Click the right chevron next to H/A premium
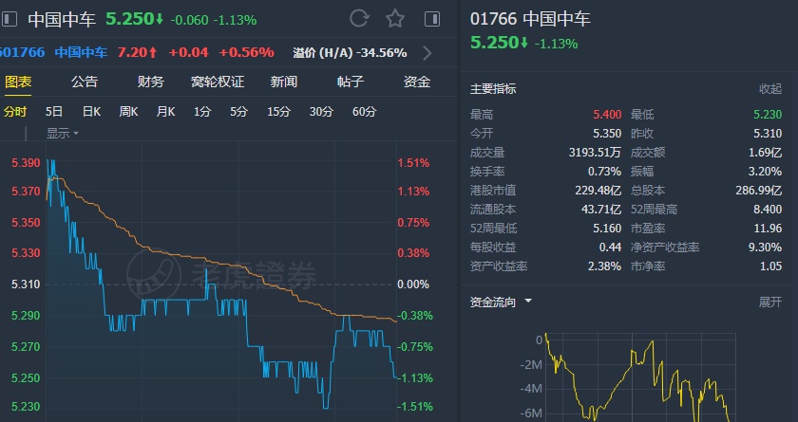Viewport: 798px width, 422px height. pyautogui.click(x=427, y=52)
